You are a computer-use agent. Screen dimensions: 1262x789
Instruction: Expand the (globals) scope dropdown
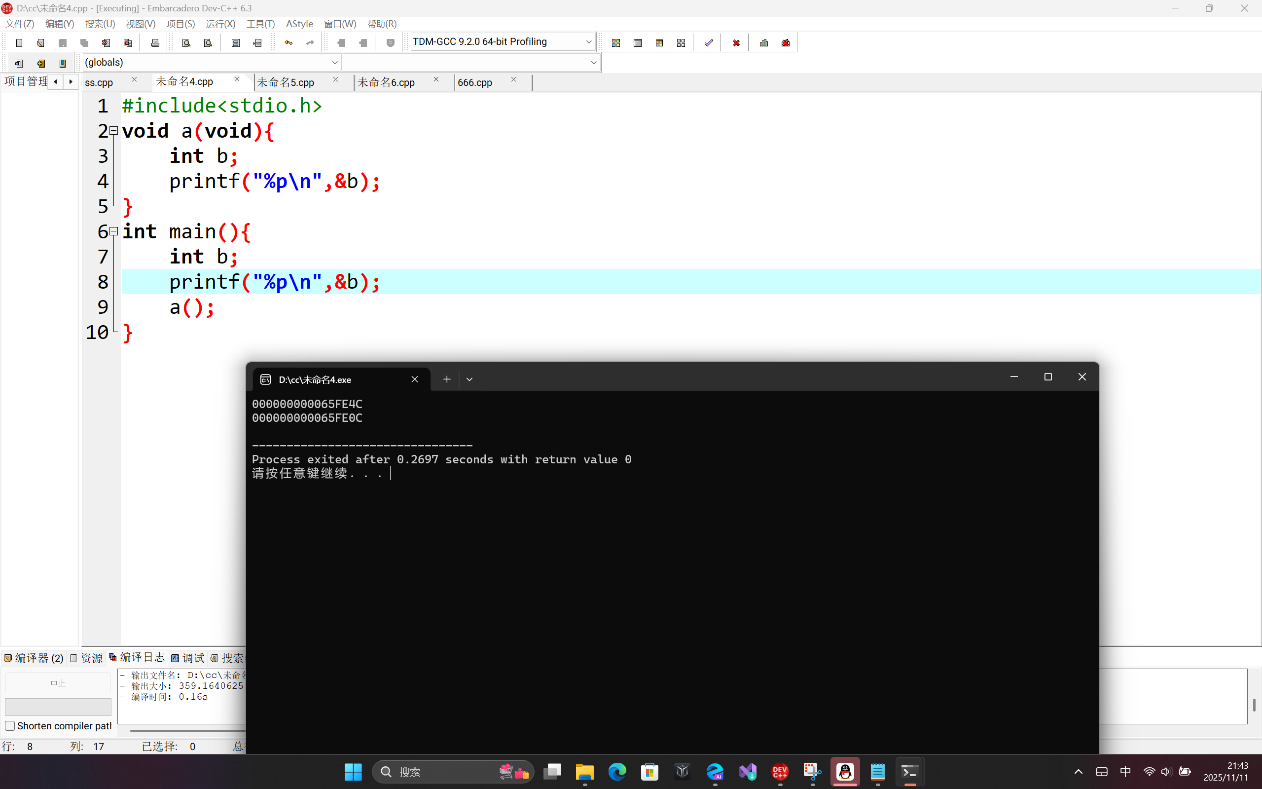(x=335, y=63)
